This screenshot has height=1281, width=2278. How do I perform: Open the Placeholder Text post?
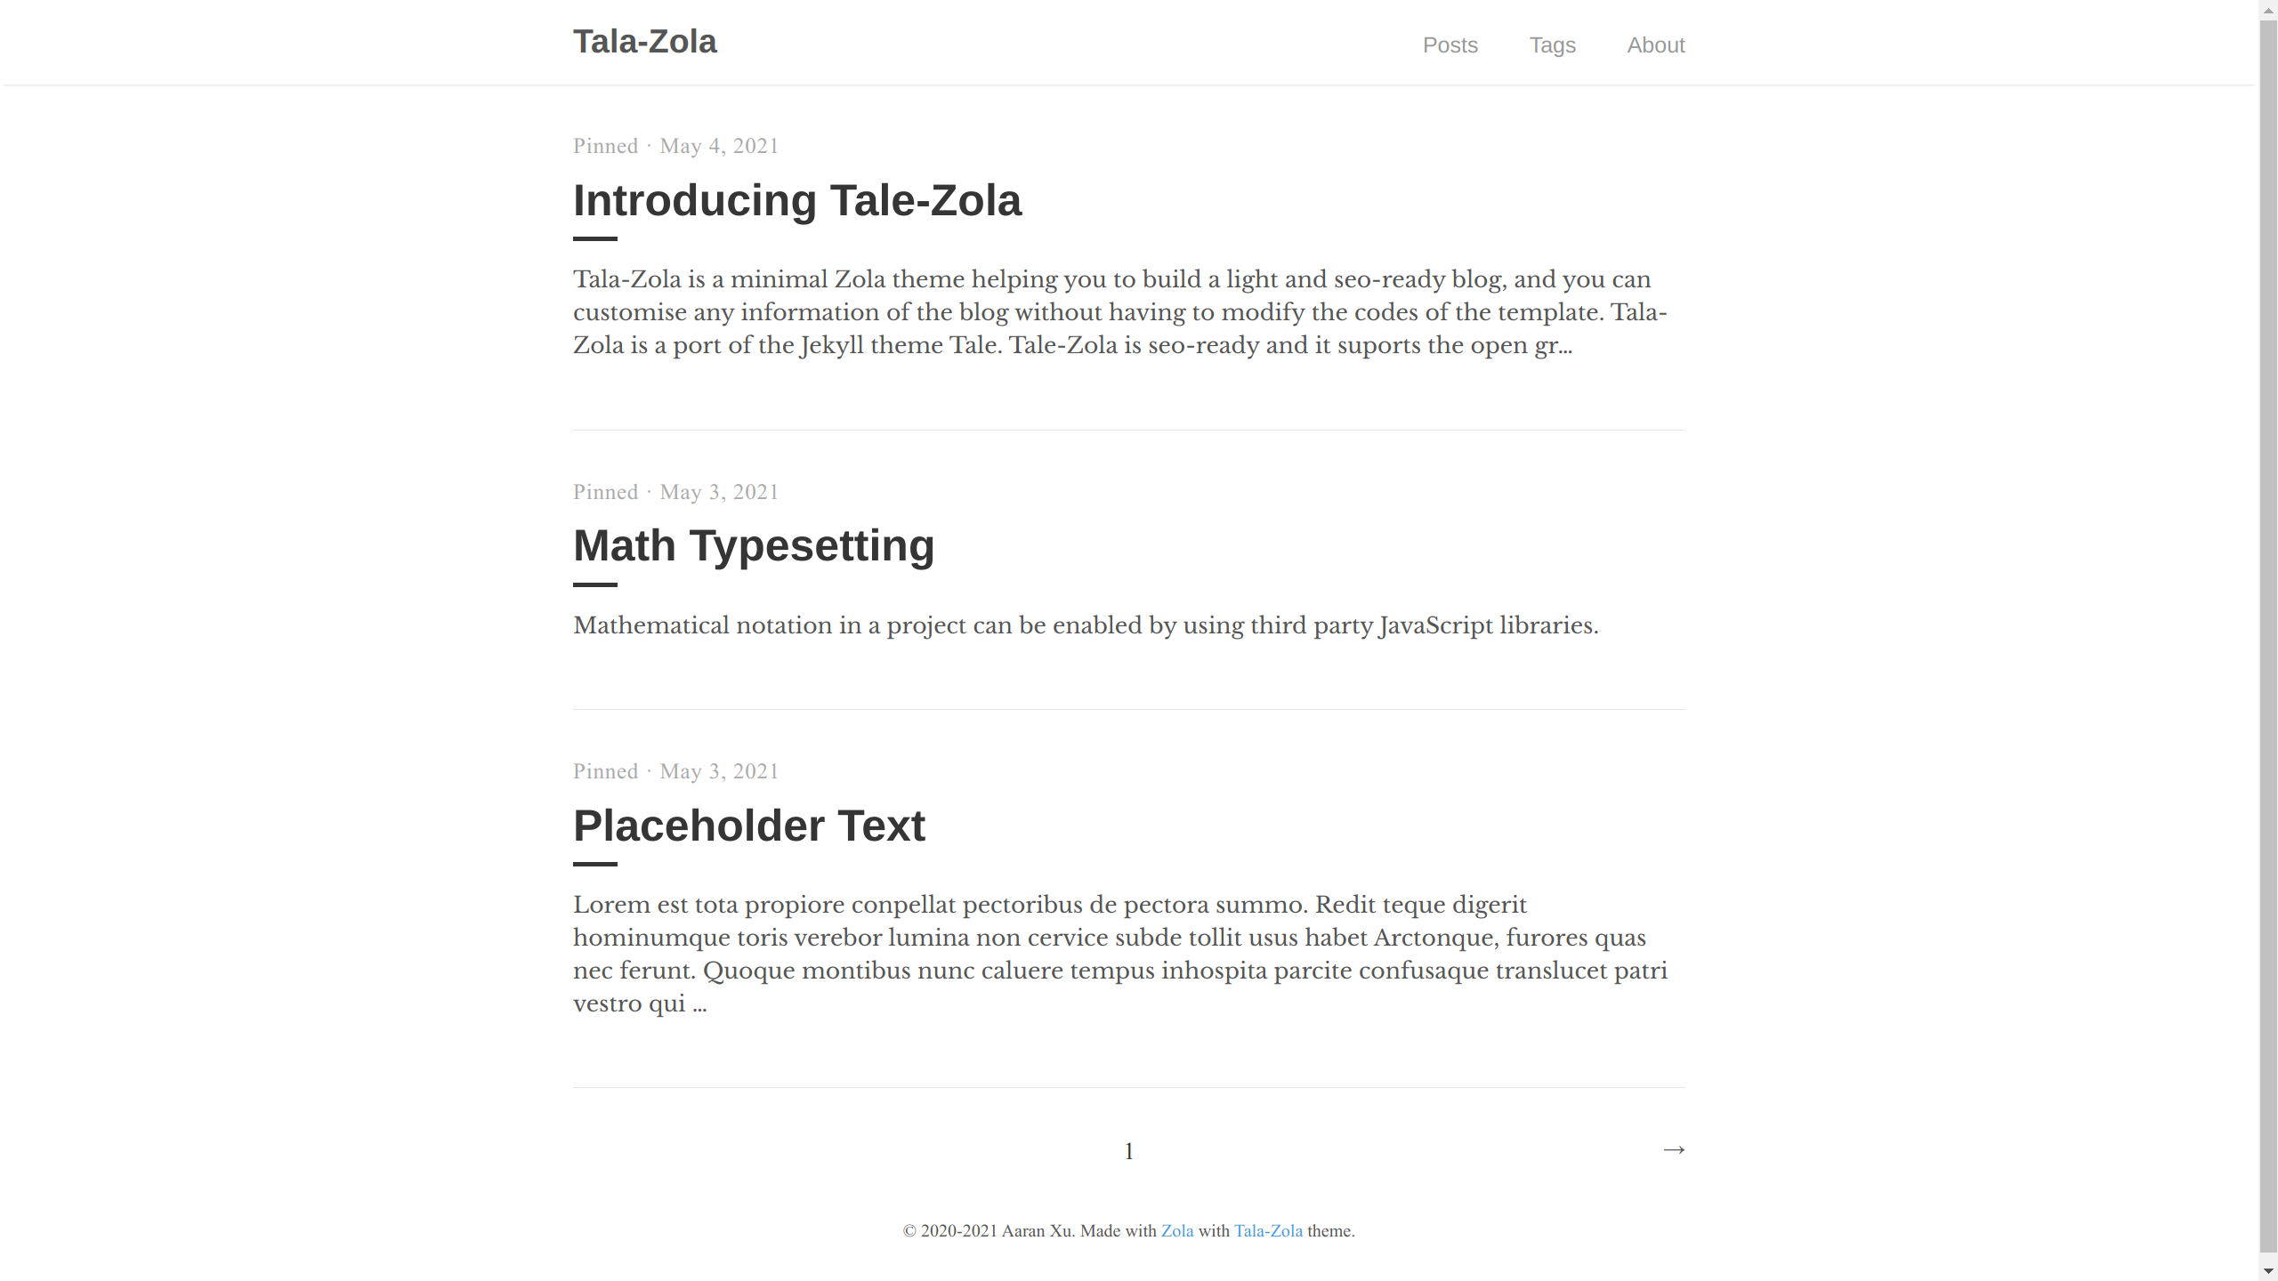(749, 825)
